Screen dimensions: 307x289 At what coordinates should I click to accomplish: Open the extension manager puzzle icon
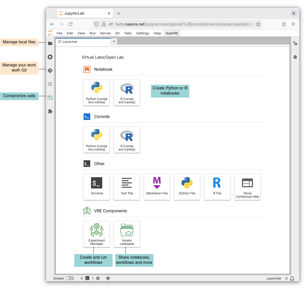point(50,111)
